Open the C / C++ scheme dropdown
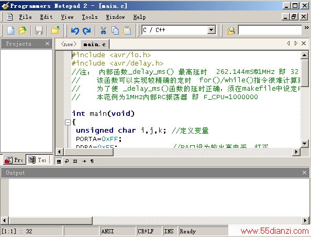311x237 pixels. 212,30
